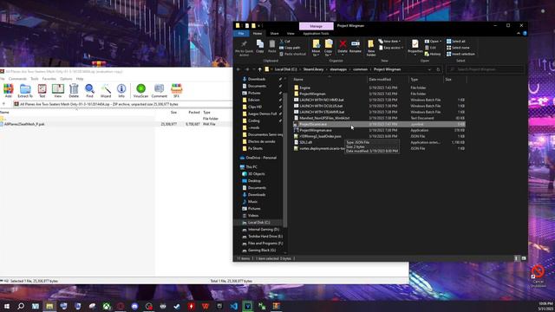Image resolution: width=555 pixels, height=312 pixels.
Task: Open the Move to dropdown in Explorer ribbon
Action: [x=316, y=48]
